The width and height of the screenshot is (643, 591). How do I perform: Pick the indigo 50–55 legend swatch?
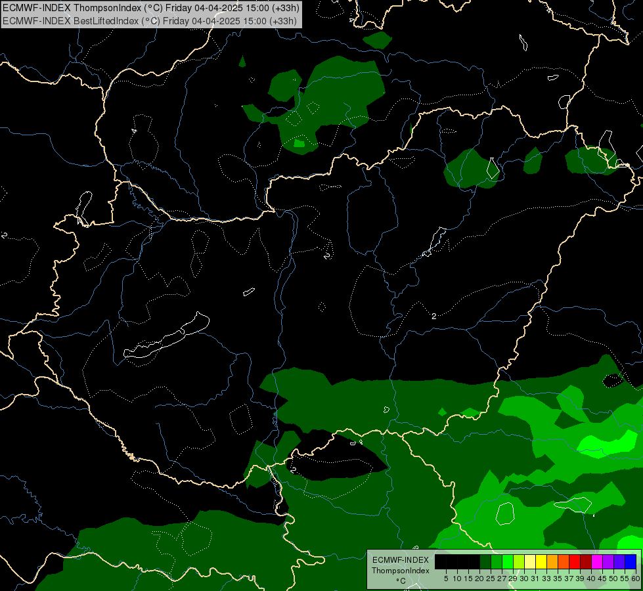[619, 561]
